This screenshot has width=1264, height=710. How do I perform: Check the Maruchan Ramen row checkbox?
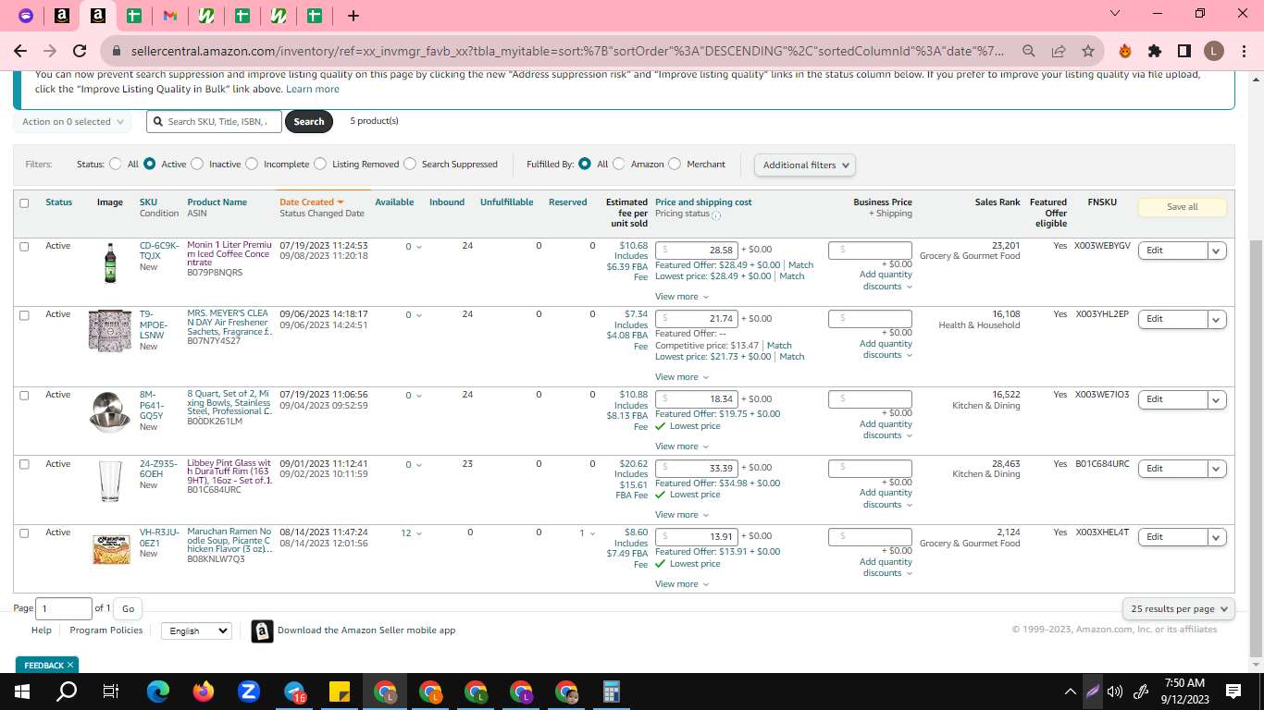24,533
